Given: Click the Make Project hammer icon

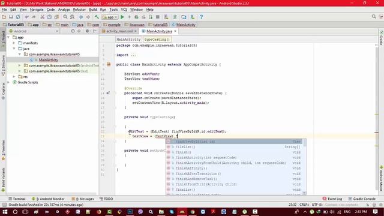Looking at the screenshot, I should 97,17.
